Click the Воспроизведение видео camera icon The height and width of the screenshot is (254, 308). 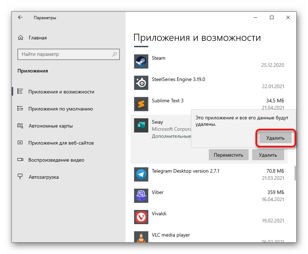click(20, 160)
